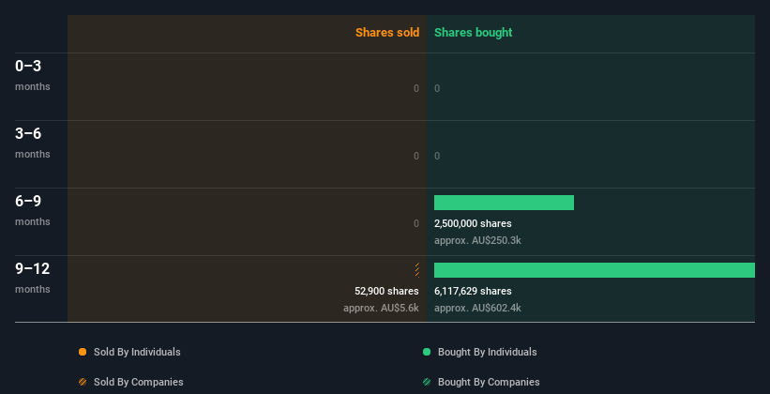
Task: Click the striped Sold By Companies legend icon
Action: (83, 382)
